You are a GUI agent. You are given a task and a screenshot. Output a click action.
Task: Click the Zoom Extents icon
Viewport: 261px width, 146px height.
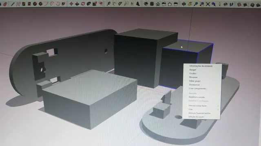(x=208, y=4)
